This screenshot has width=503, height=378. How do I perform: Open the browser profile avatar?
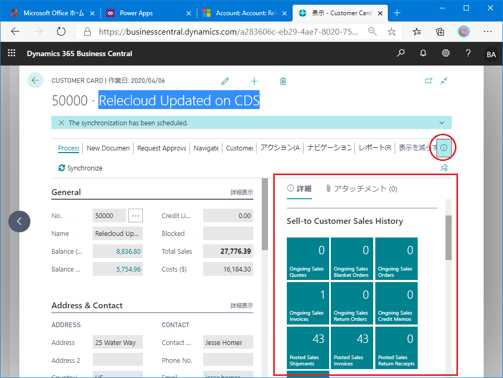pos(464,31)
